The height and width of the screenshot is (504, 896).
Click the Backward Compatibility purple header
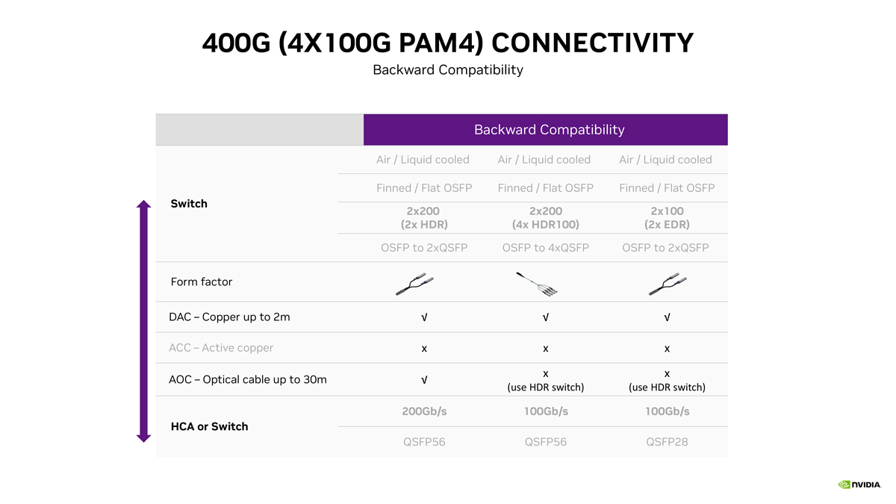tap(546, 130)
